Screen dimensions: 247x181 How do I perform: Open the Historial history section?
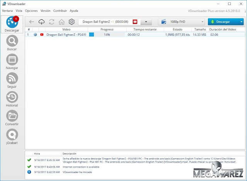[12, 99]
